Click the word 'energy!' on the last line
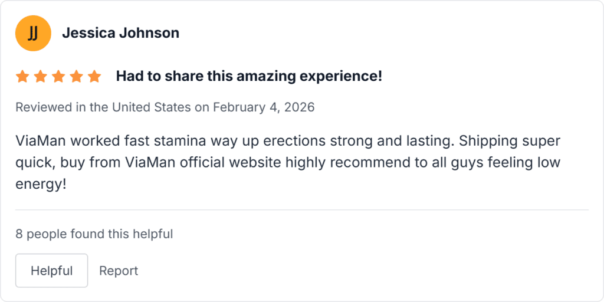Screen dimensions: 604x302 pyautogui.click(x=41, y=183)
